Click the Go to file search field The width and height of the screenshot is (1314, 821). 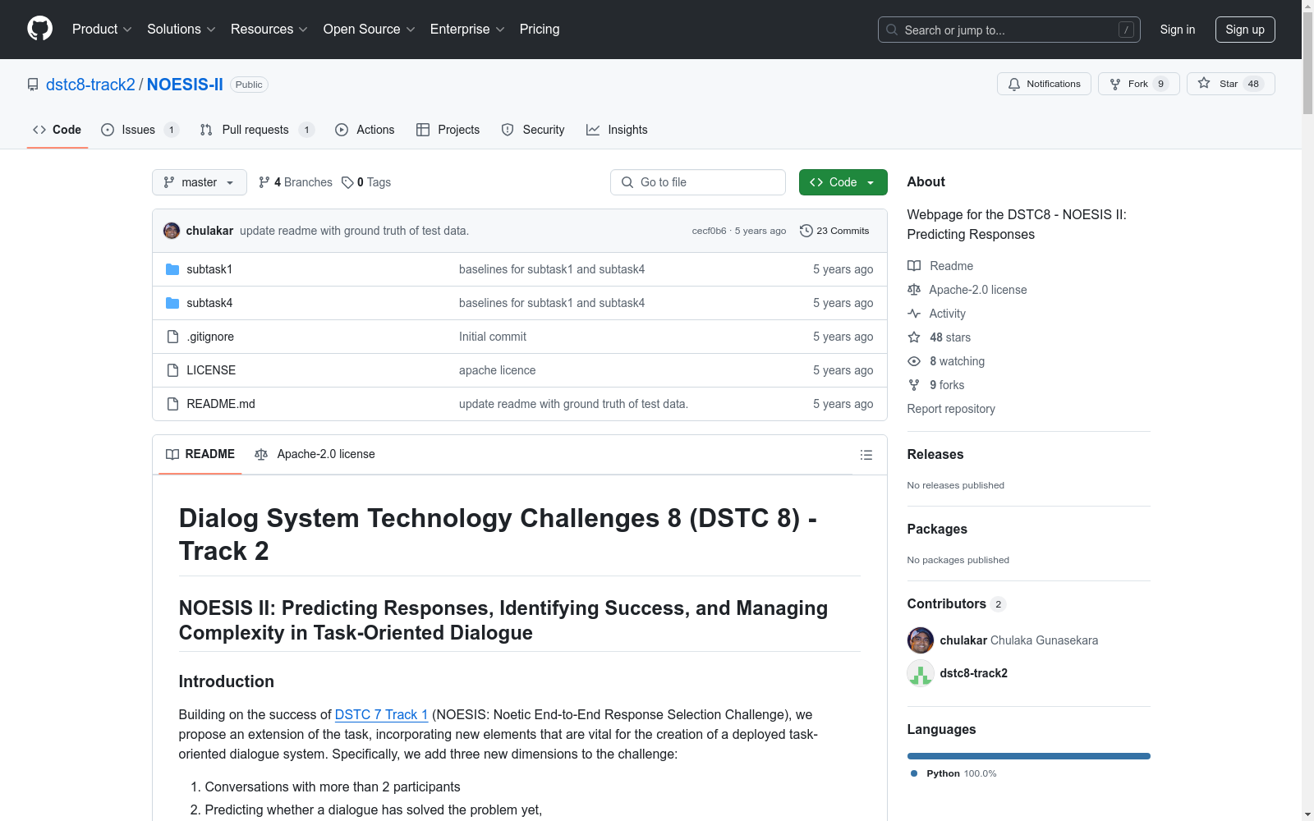698,182
